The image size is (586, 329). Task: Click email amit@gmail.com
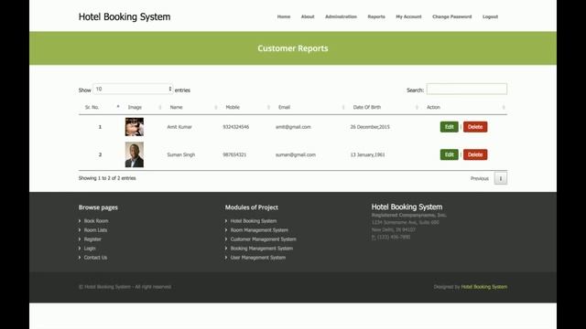tap(293, 127)
